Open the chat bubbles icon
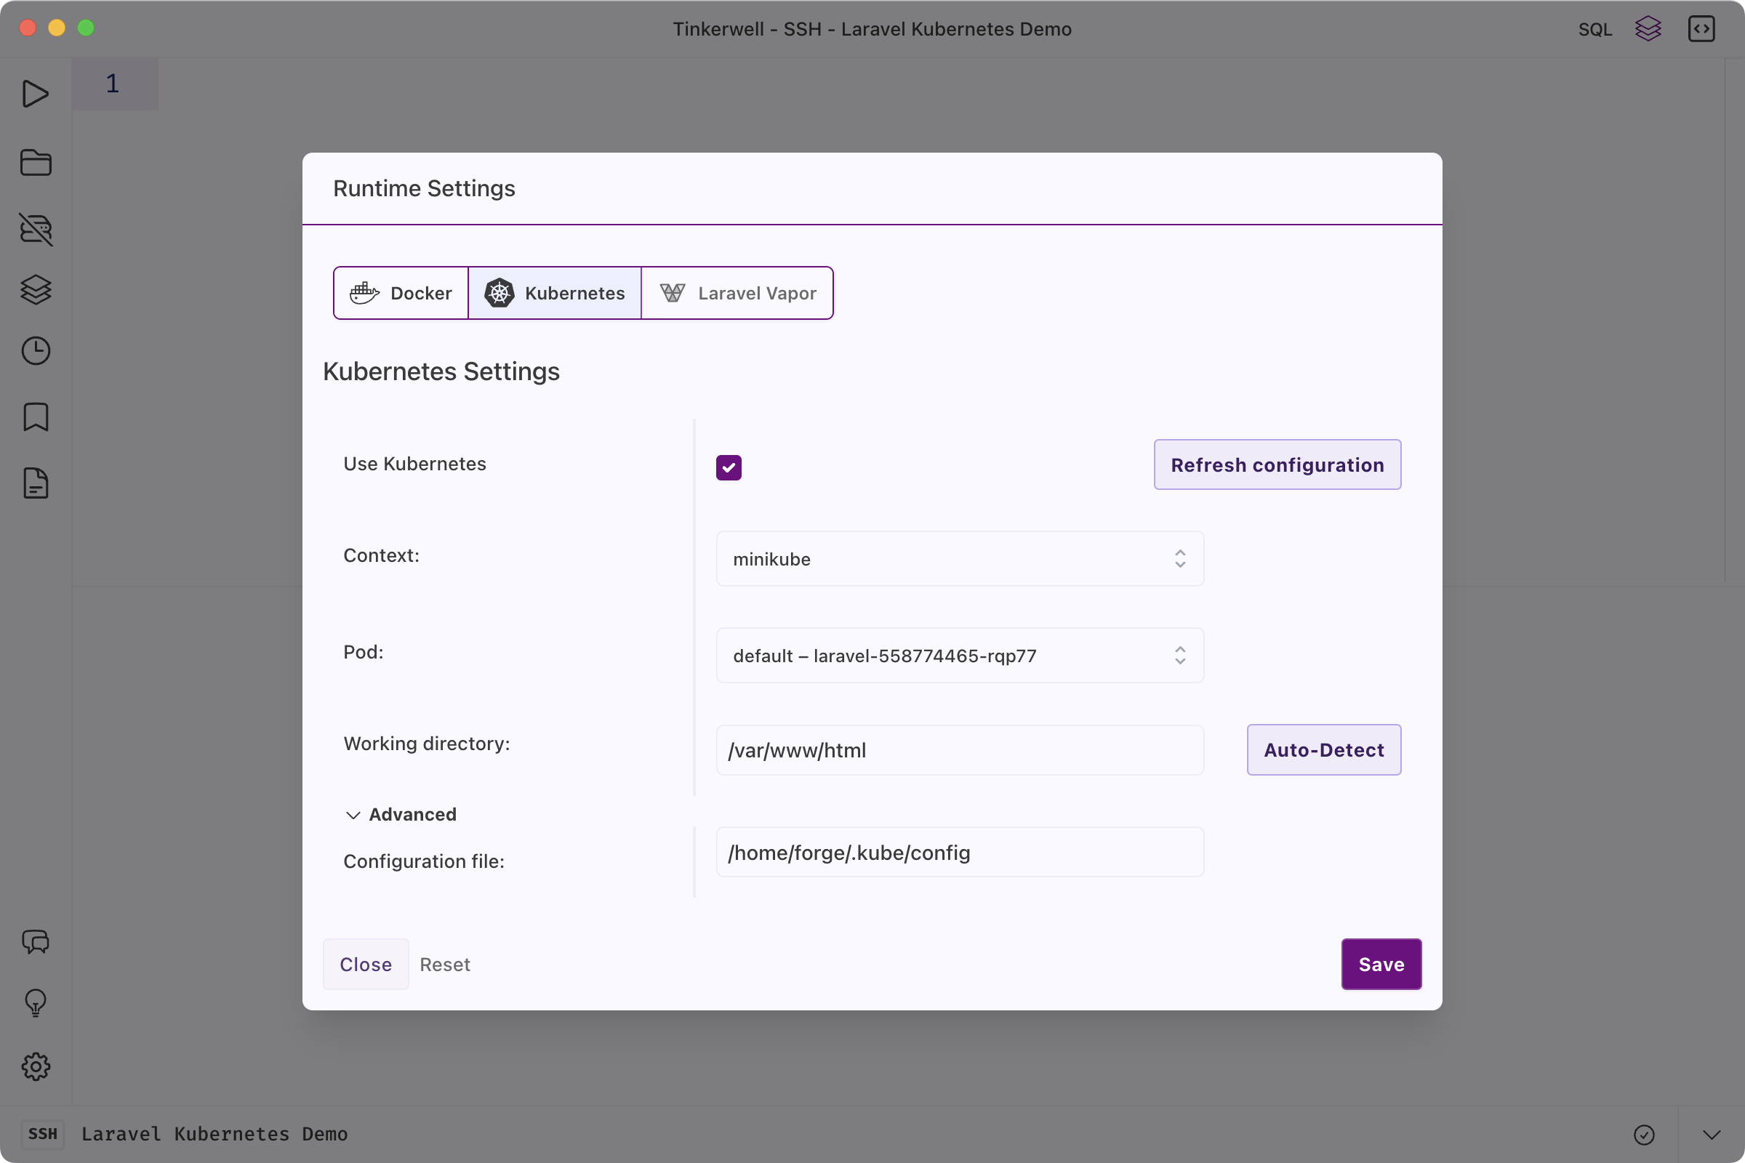The height and width of the screenshot is (1163, 1745). (x=36, y=942)
